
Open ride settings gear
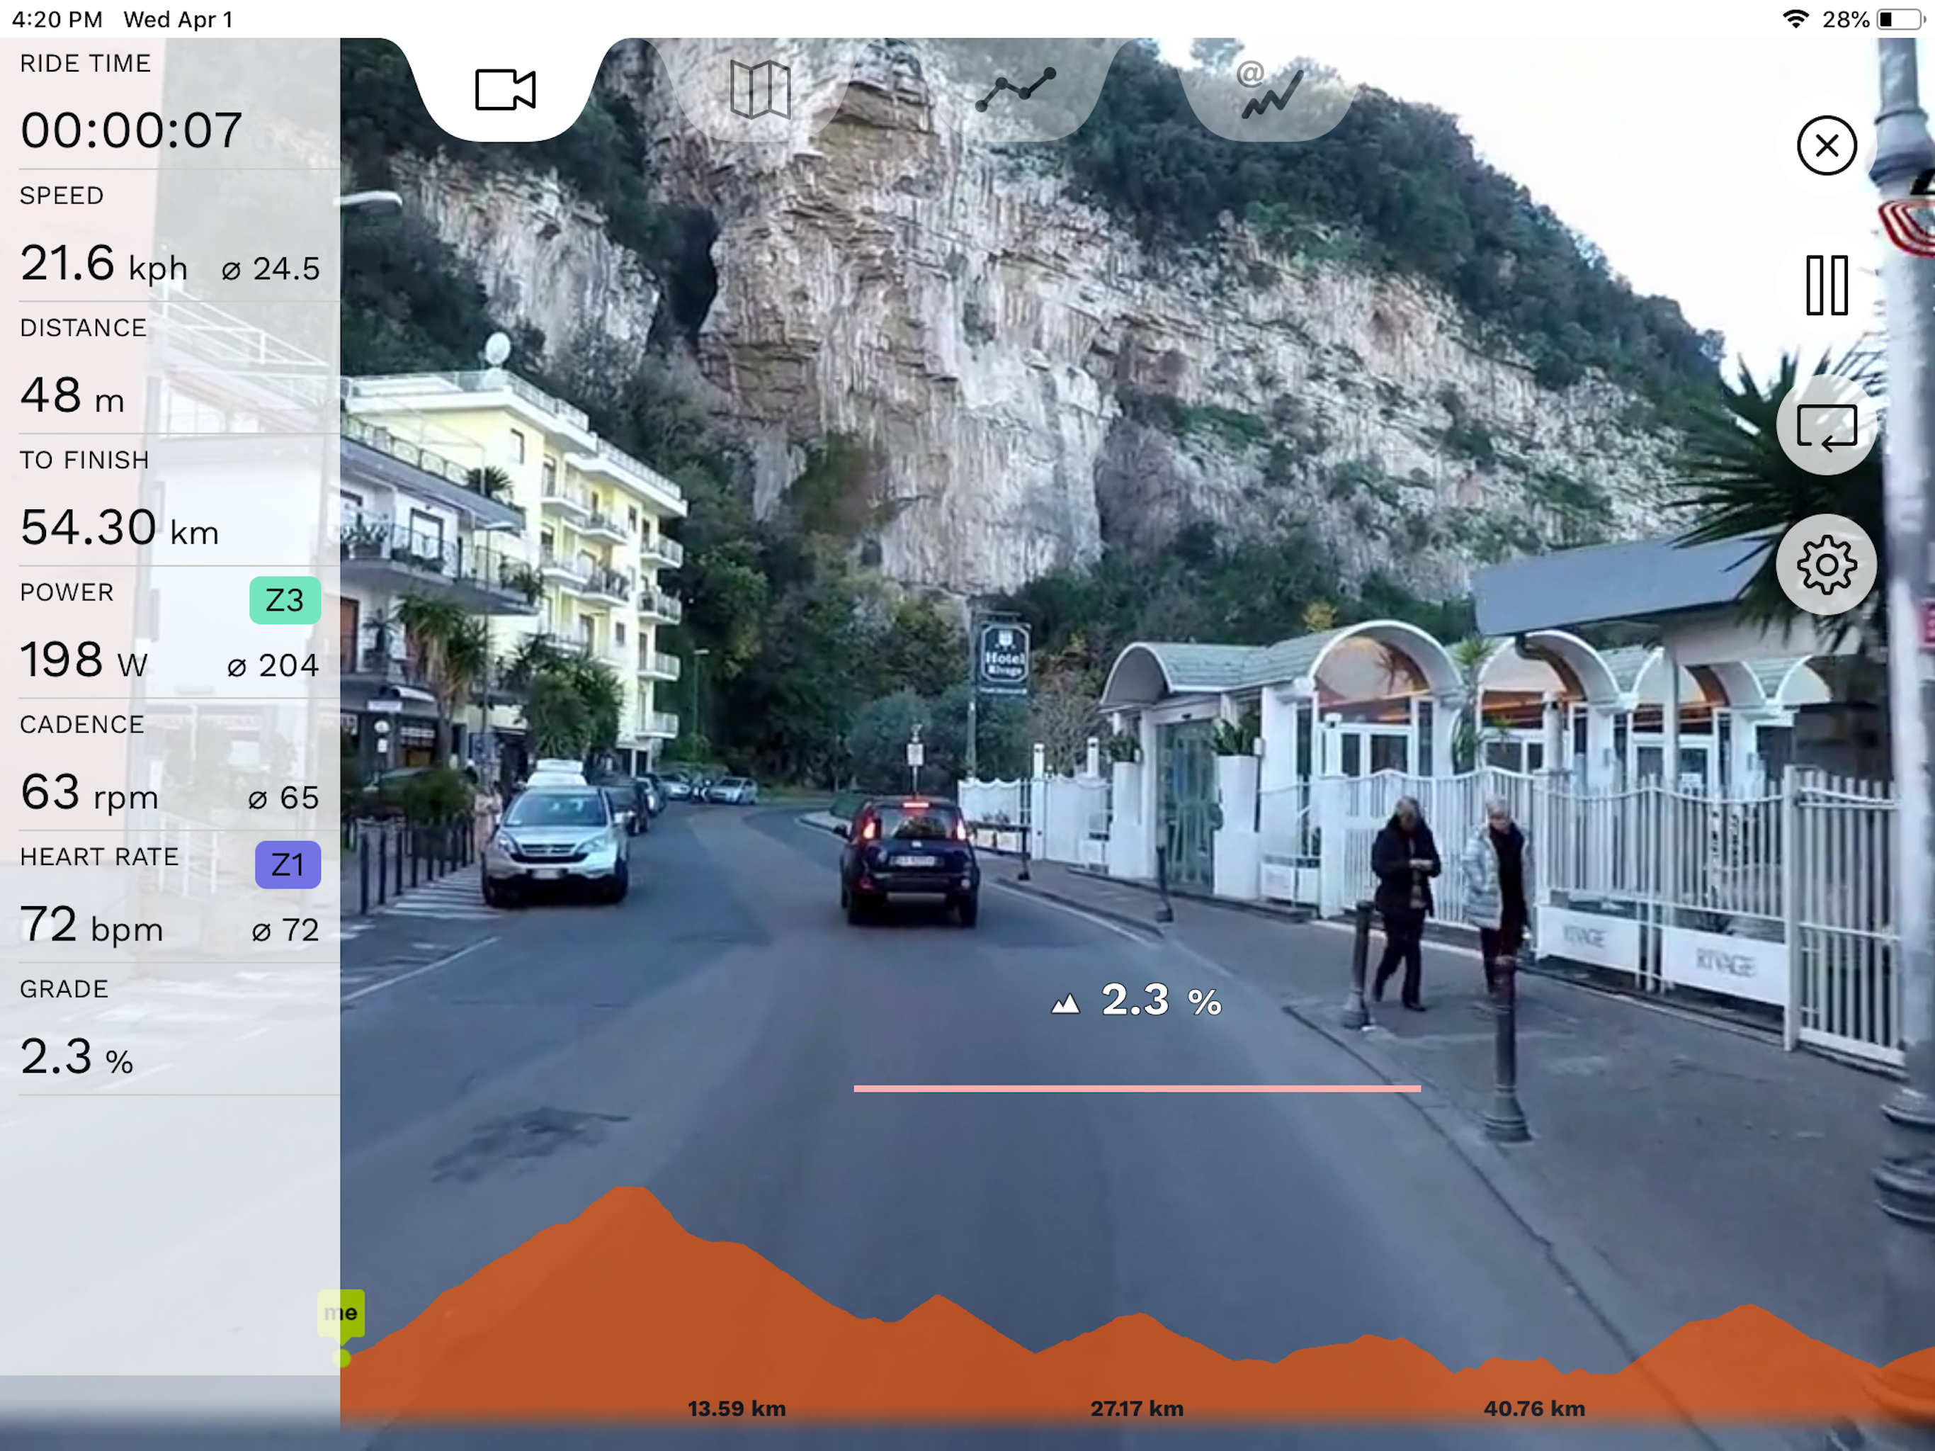point(1826,565)
